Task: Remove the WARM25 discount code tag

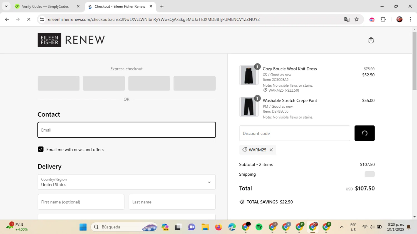Action: point(271,150)
